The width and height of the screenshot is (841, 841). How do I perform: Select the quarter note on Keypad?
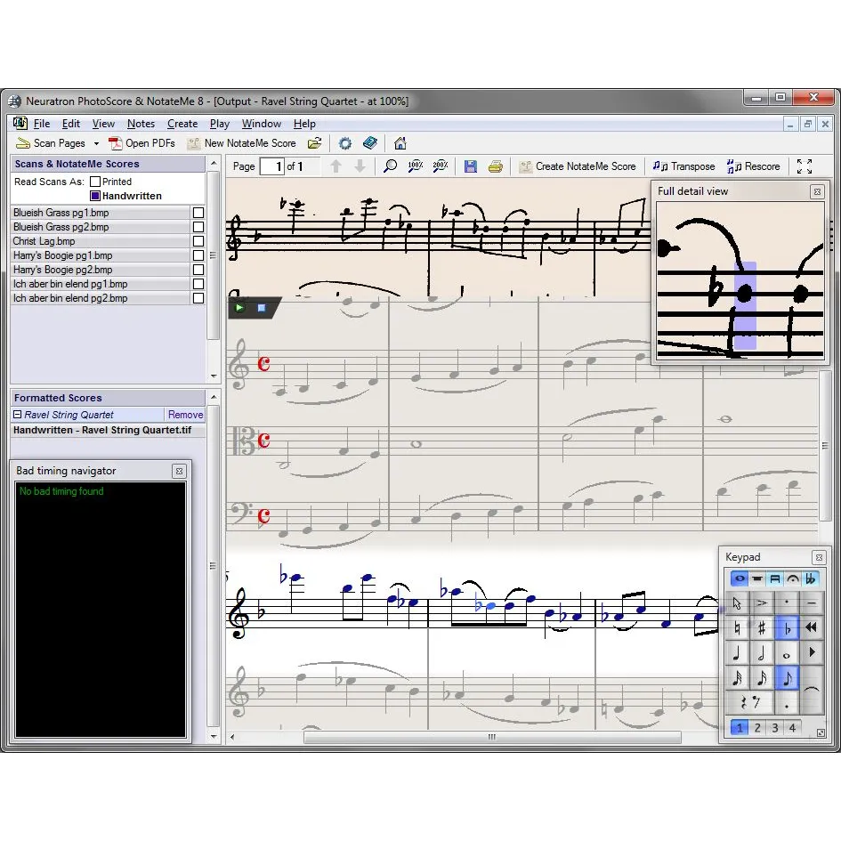point(737,653)
